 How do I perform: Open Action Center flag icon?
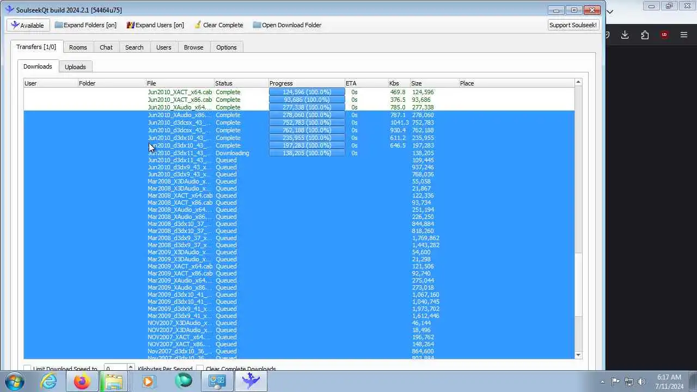(x=615, y=382)
